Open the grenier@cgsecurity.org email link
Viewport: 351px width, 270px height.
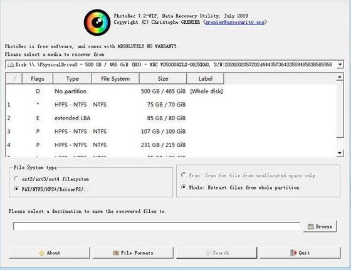click(x=235, y=22)
